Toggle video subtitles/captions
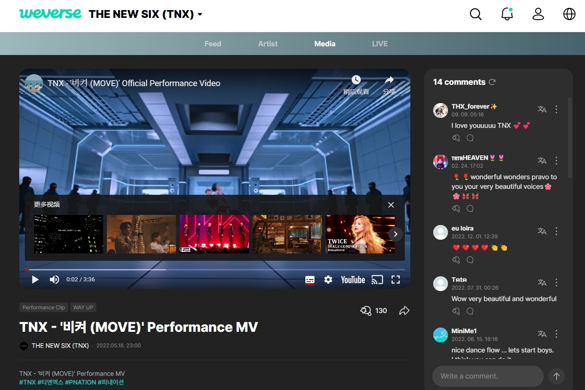The width and height of the screenshot is (585, 390). 310,280
